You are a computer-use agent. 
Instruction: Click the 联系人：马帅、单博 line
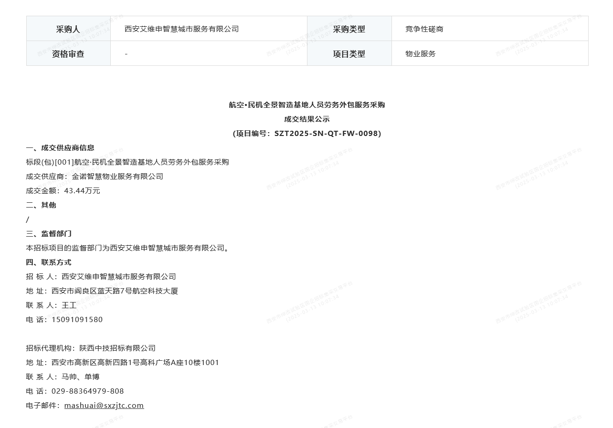click(x=63, y=377)
